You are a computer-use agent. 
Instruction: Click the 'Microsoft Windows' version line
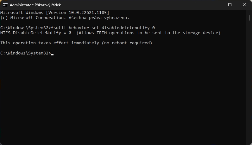(22, 12)
